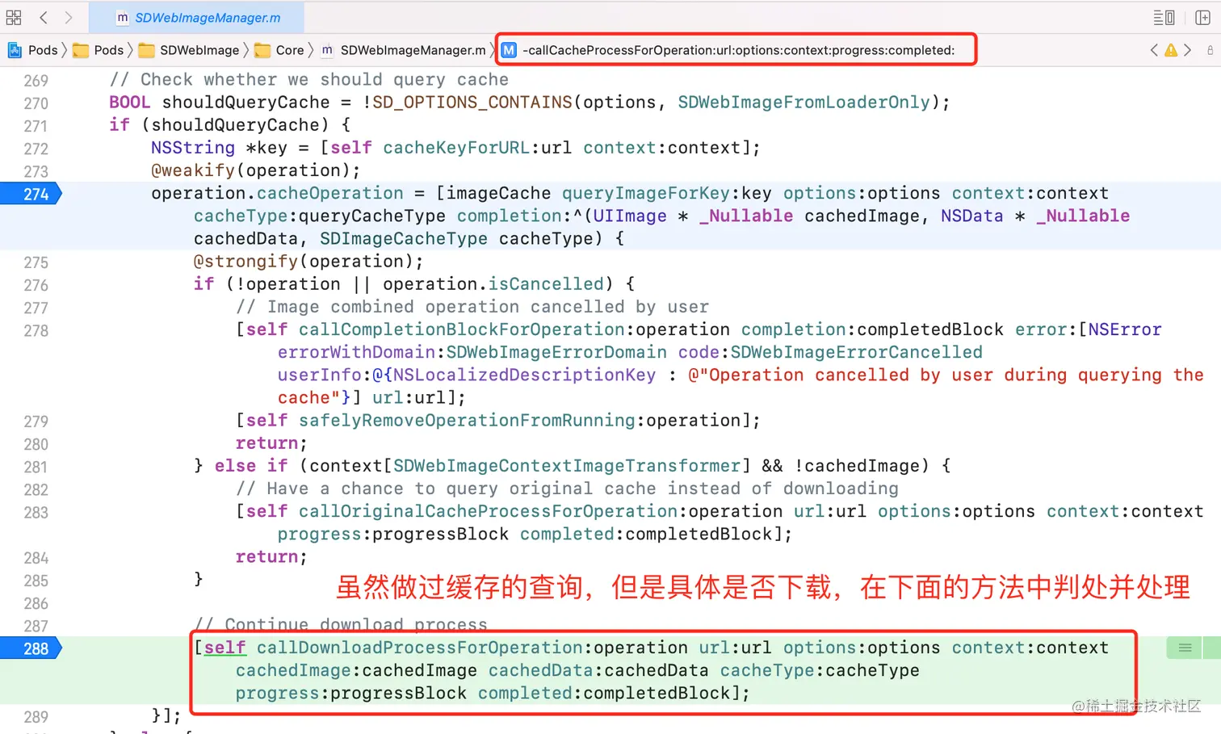Click NSLocalizedDescriptionKey in userInfo
The width and height of the screenshot is (1221, 734).
525,375
